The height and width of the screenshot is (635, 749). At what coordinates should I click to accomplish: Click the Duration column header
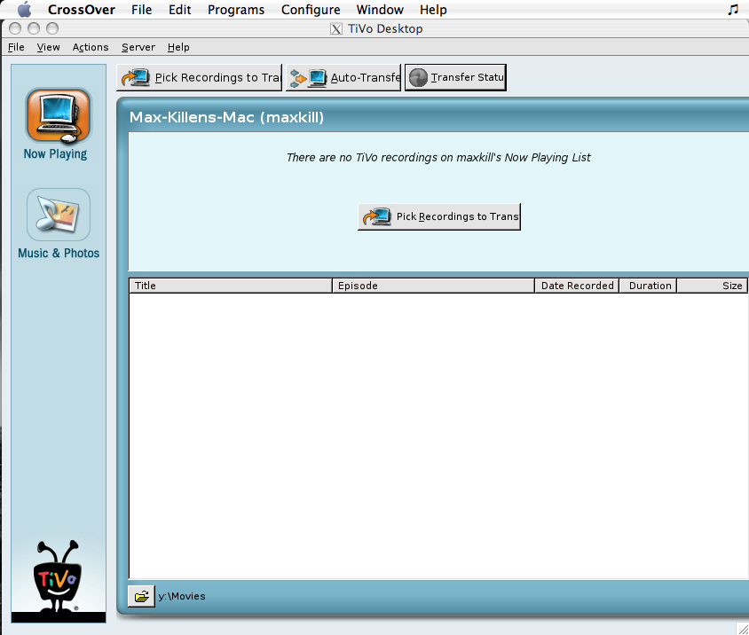(x=648, y=285)
